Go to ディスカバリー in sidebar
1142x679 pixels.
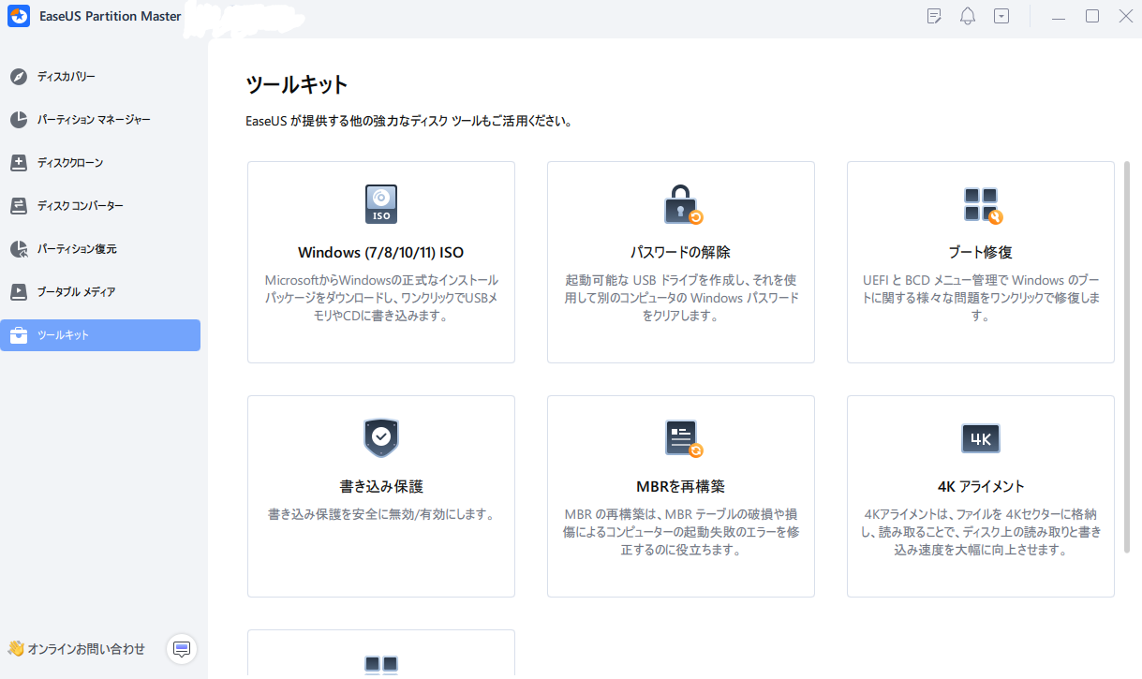click(x=66, y=77)
